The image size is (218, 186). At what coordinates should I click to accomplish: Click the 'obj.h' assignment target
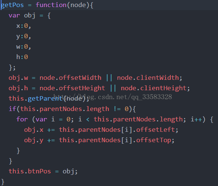[x=19, y=88]
